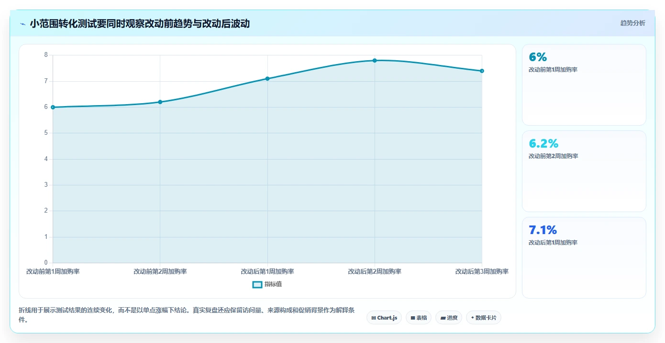Viewport: 665px width, 343px height.
Task: Click y-axis value 7
Action: 46,81
